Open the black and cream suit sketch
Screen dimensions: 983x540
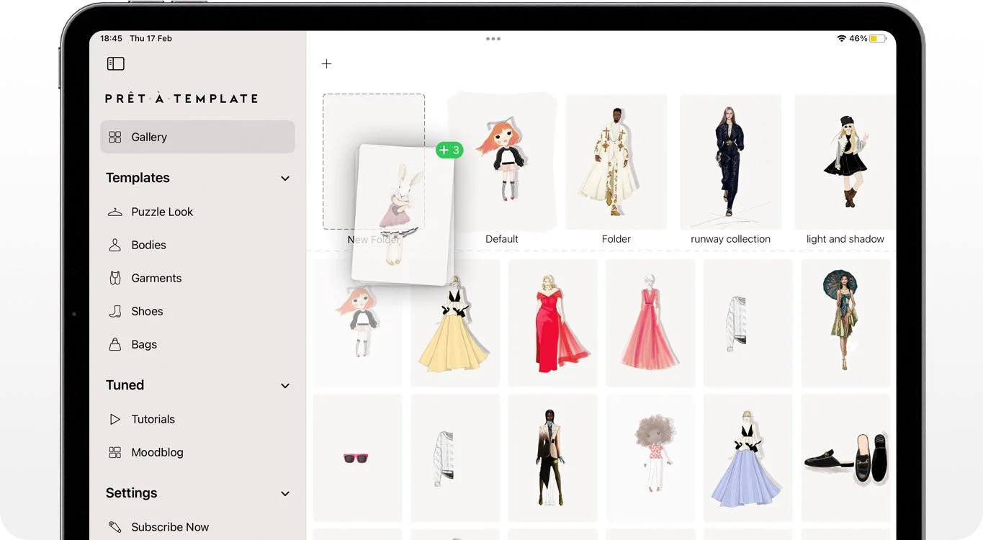[x=553, y=458]
